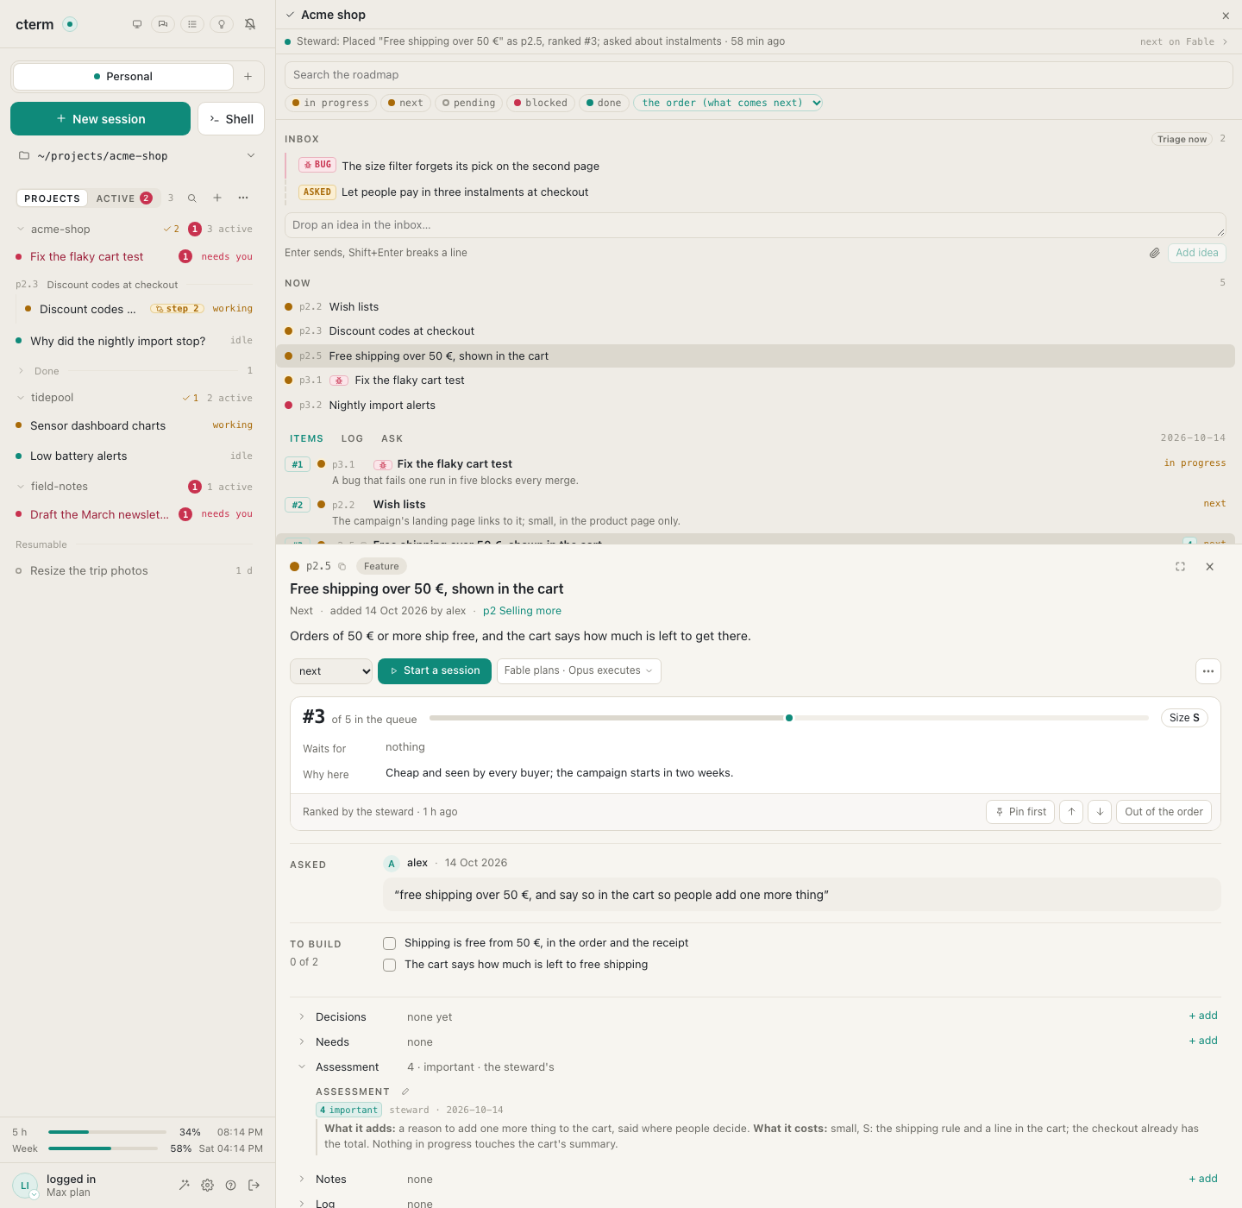Click the monitor icon in the cterm header

tap(137, 24)
